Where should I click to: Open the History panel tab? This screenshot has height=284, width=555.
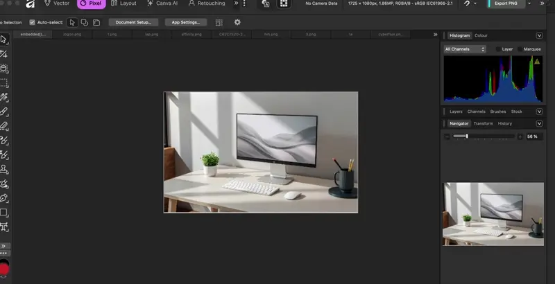click(x=505, y=123)
